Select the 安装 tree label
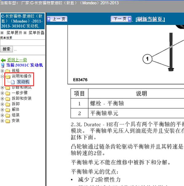The image size is (184, 186). 16,121
